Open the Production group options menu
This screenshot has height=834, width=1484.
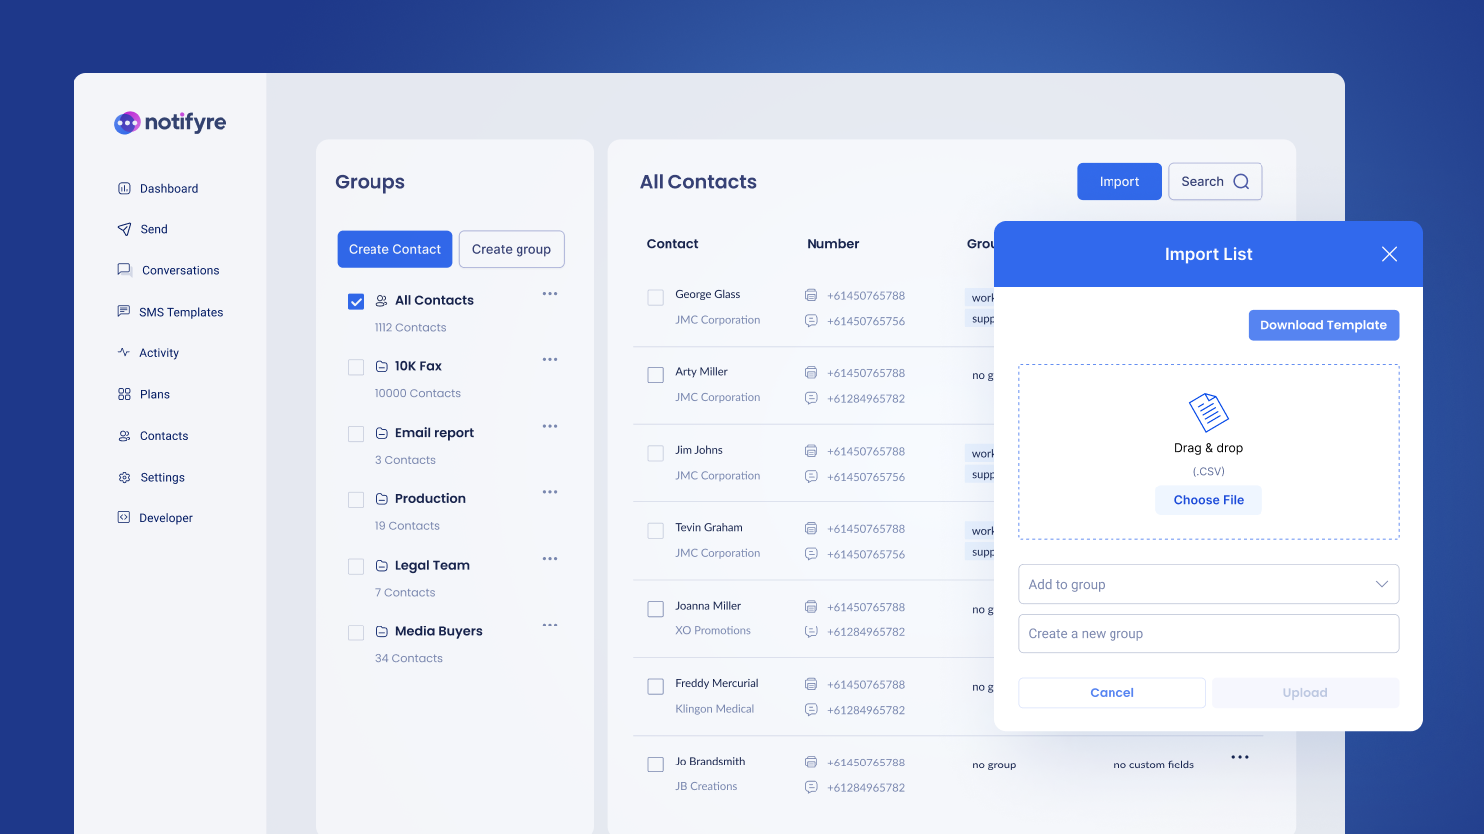tap(550, 492)
